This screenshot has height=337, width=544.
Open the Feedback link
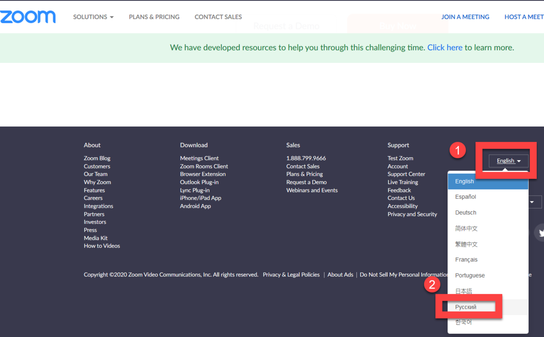[399, 190]
